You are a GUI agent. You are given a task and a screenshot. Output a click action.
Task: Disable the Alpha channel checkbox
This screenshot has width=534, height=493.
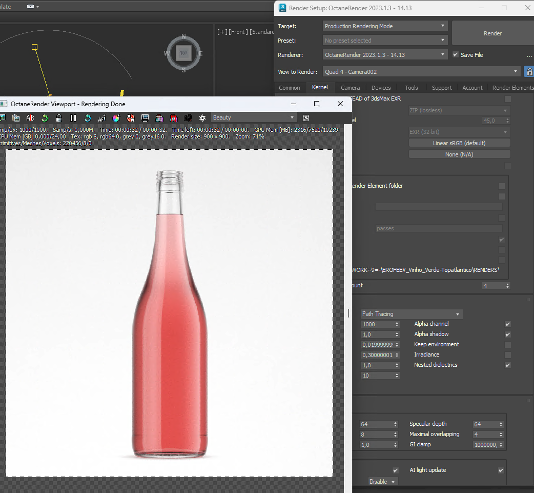[507, 324]
